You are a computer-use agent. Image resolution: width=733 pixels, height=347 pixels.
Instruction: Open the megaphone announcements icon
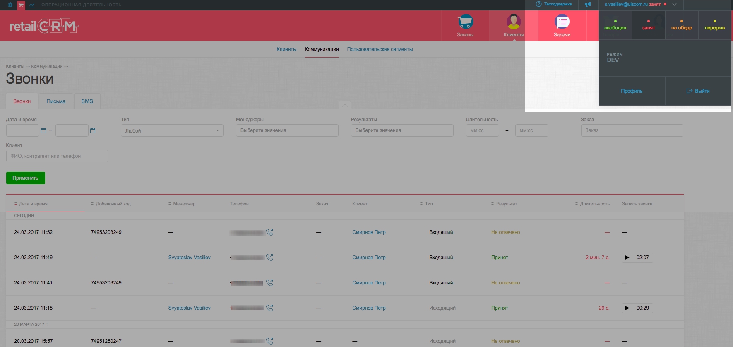click(x=588, y=5)
